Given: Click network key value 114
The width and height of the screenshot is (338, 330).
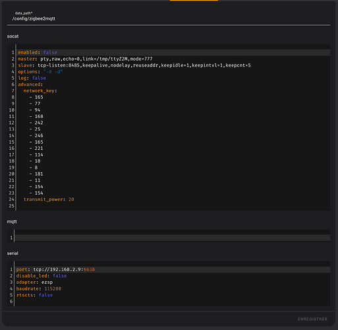Looking at the screenshot, I should tap(39, 154).
